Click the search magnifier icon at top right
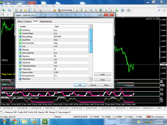 [x=159, y=10]
